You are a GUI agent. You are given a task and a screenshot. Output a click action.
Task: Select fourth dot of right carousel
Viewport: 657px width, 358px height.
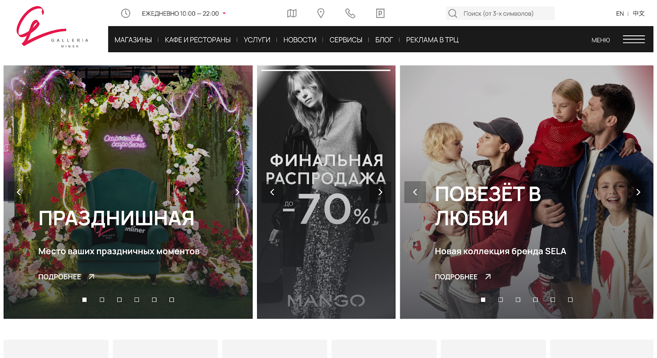tap(535, 300)
